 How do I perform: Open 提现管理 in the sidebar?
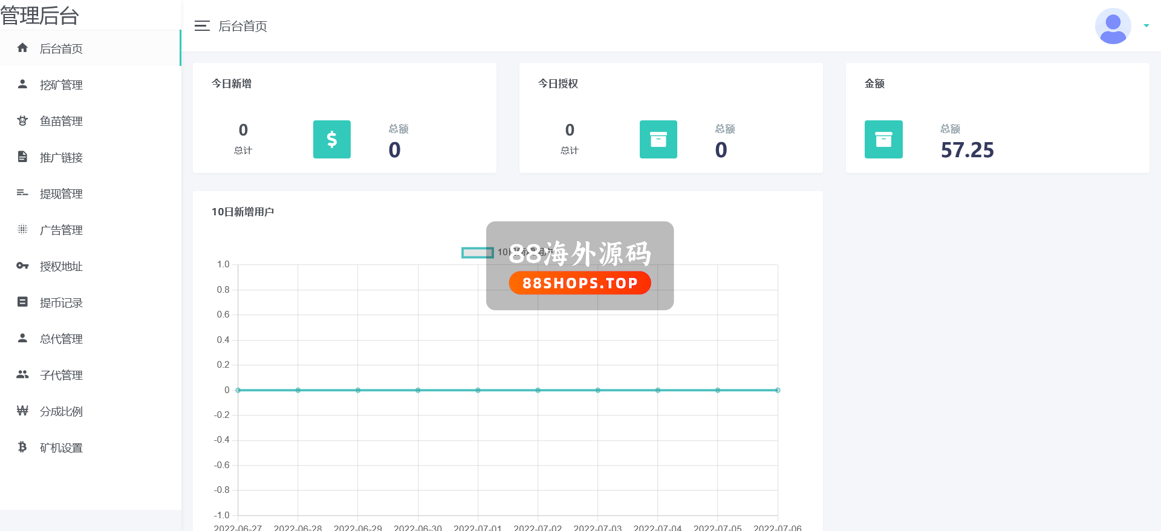pos(61,194)
